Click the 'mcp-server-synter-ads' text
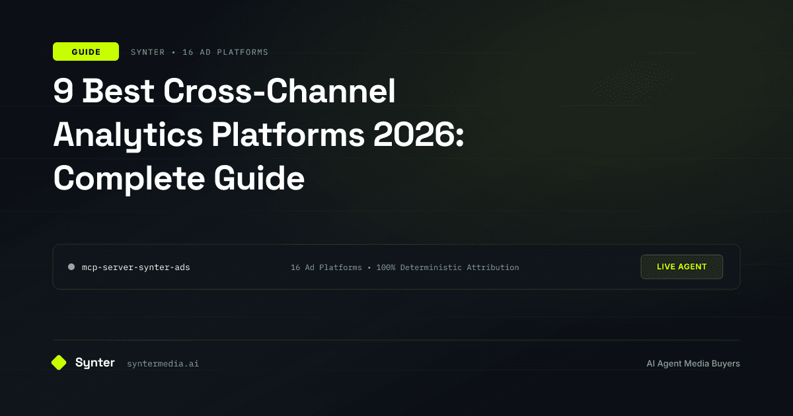This screenshot has width=793, height=416. click(135, 267)
